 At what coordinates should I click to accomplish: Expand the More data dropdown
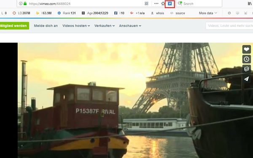coord(208,13)
